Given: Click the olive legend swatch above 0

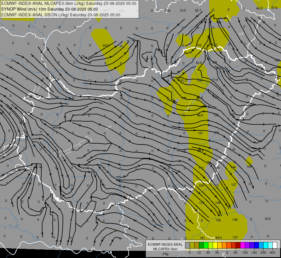Looking at the screenshot, I should coord(192,245).
